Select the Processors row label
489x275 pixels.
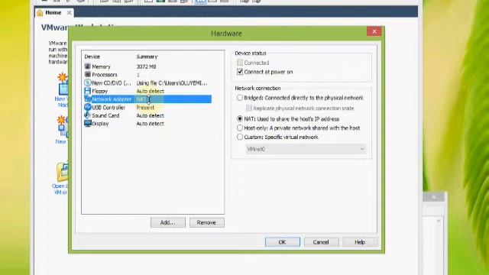[x=105, y=75]
